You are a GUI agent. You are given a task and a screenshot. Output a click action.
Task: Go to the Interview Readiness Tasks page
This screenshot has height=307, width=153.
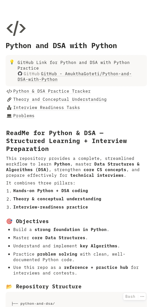pyautogui.click(x=47, y=108)
